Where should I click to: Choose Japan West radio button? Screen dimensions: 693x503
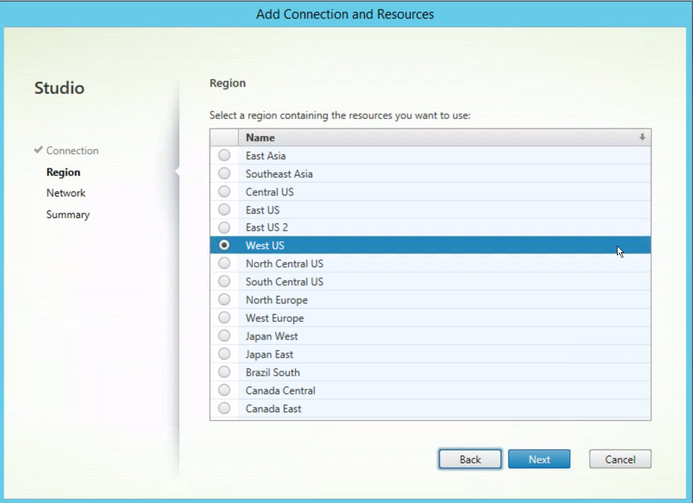tap(224, 336)
